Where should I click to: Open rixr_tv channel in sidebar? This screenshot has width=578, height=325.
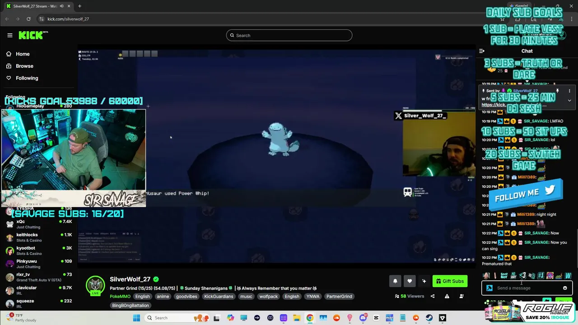pos(38,277)
